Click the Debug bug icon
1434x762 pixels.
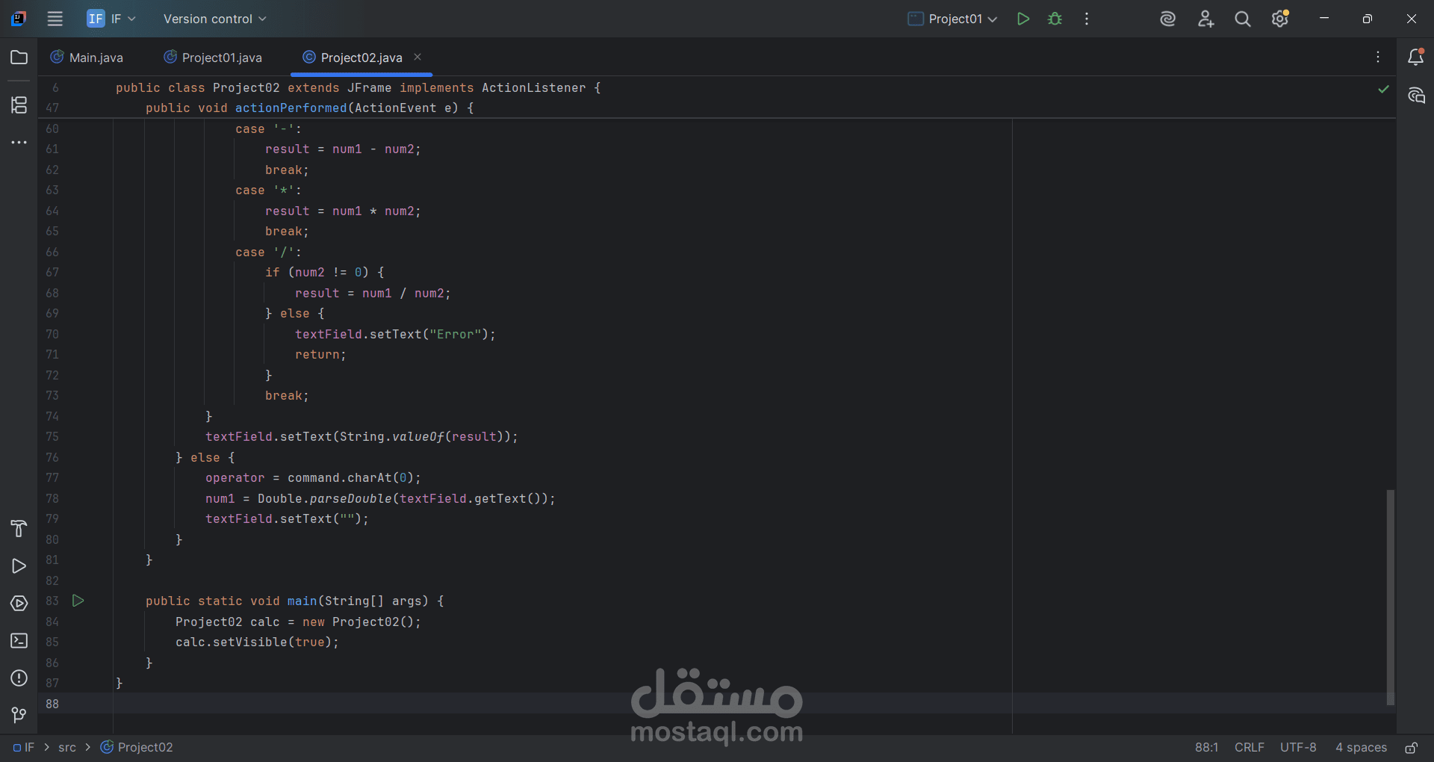pyautogui.click(x=1055, y=19)
